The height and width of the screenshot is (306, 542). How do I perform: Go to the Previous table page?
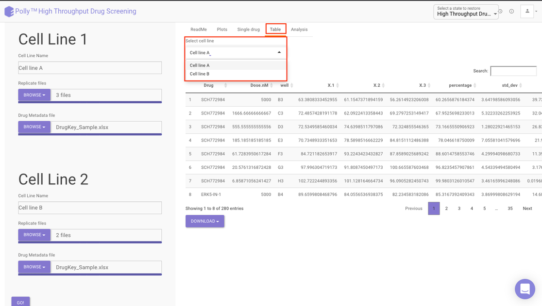pyautogui.click(x=414, y=209)
